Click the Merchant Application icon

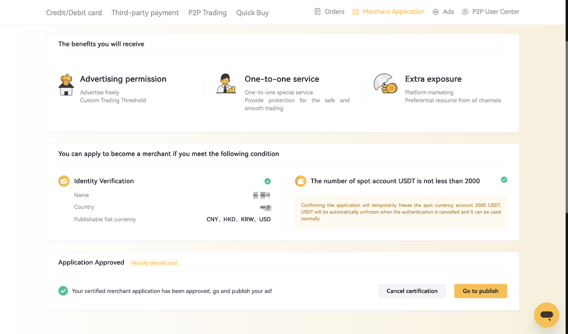pos(355,12)
